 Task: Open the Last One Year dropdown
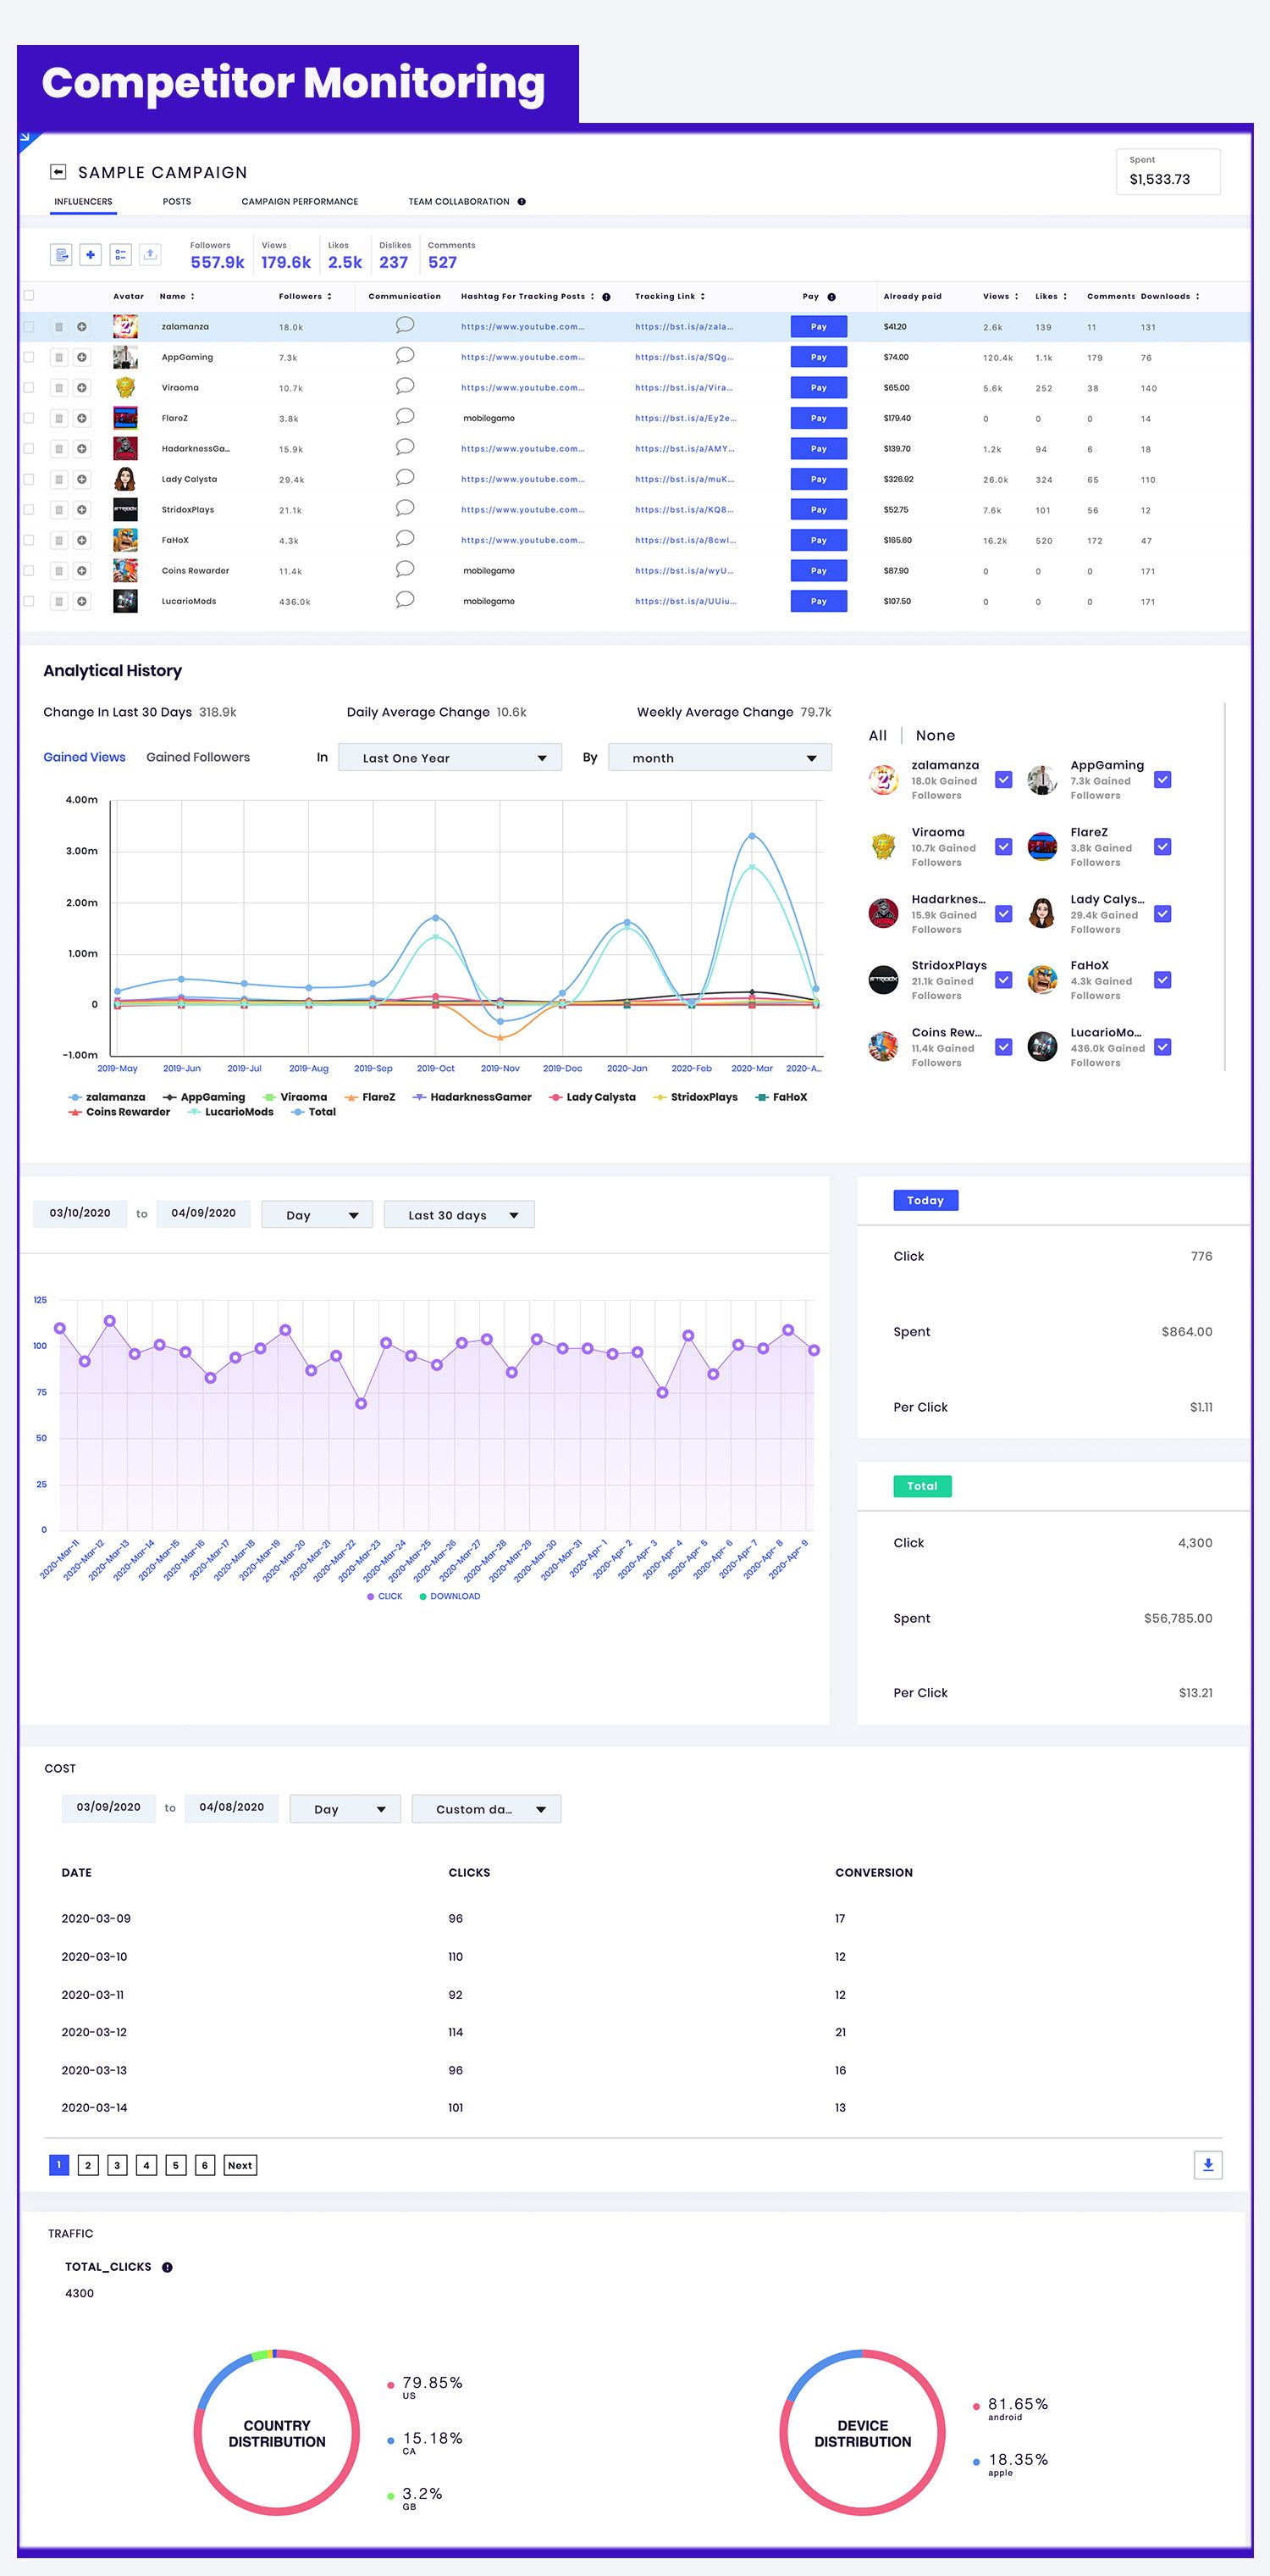tap(450, 758)
